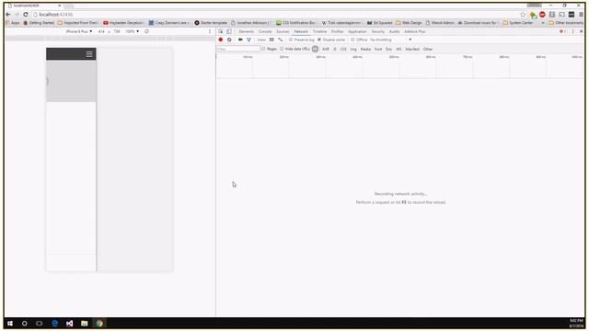This screenshot has height=331, width=589.
Task: Reload the page with the refresh button
Action: click(26, 15)
